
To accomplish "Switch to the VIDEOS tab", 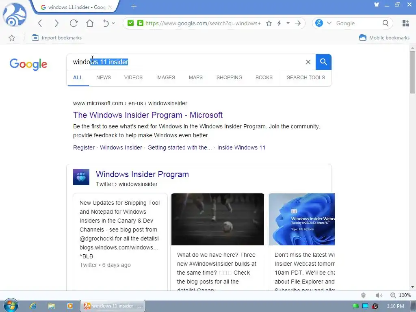I will tap(133, 78).
